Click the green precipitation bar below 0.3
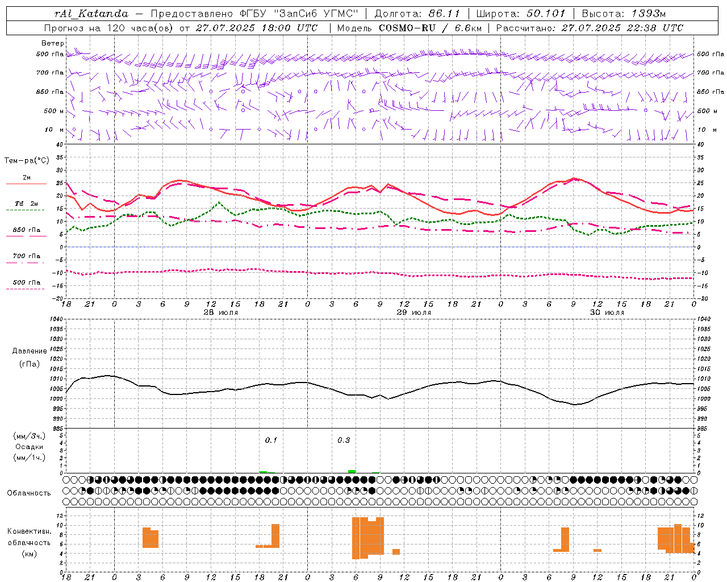The image size is (727, 582). pos(352,471)
